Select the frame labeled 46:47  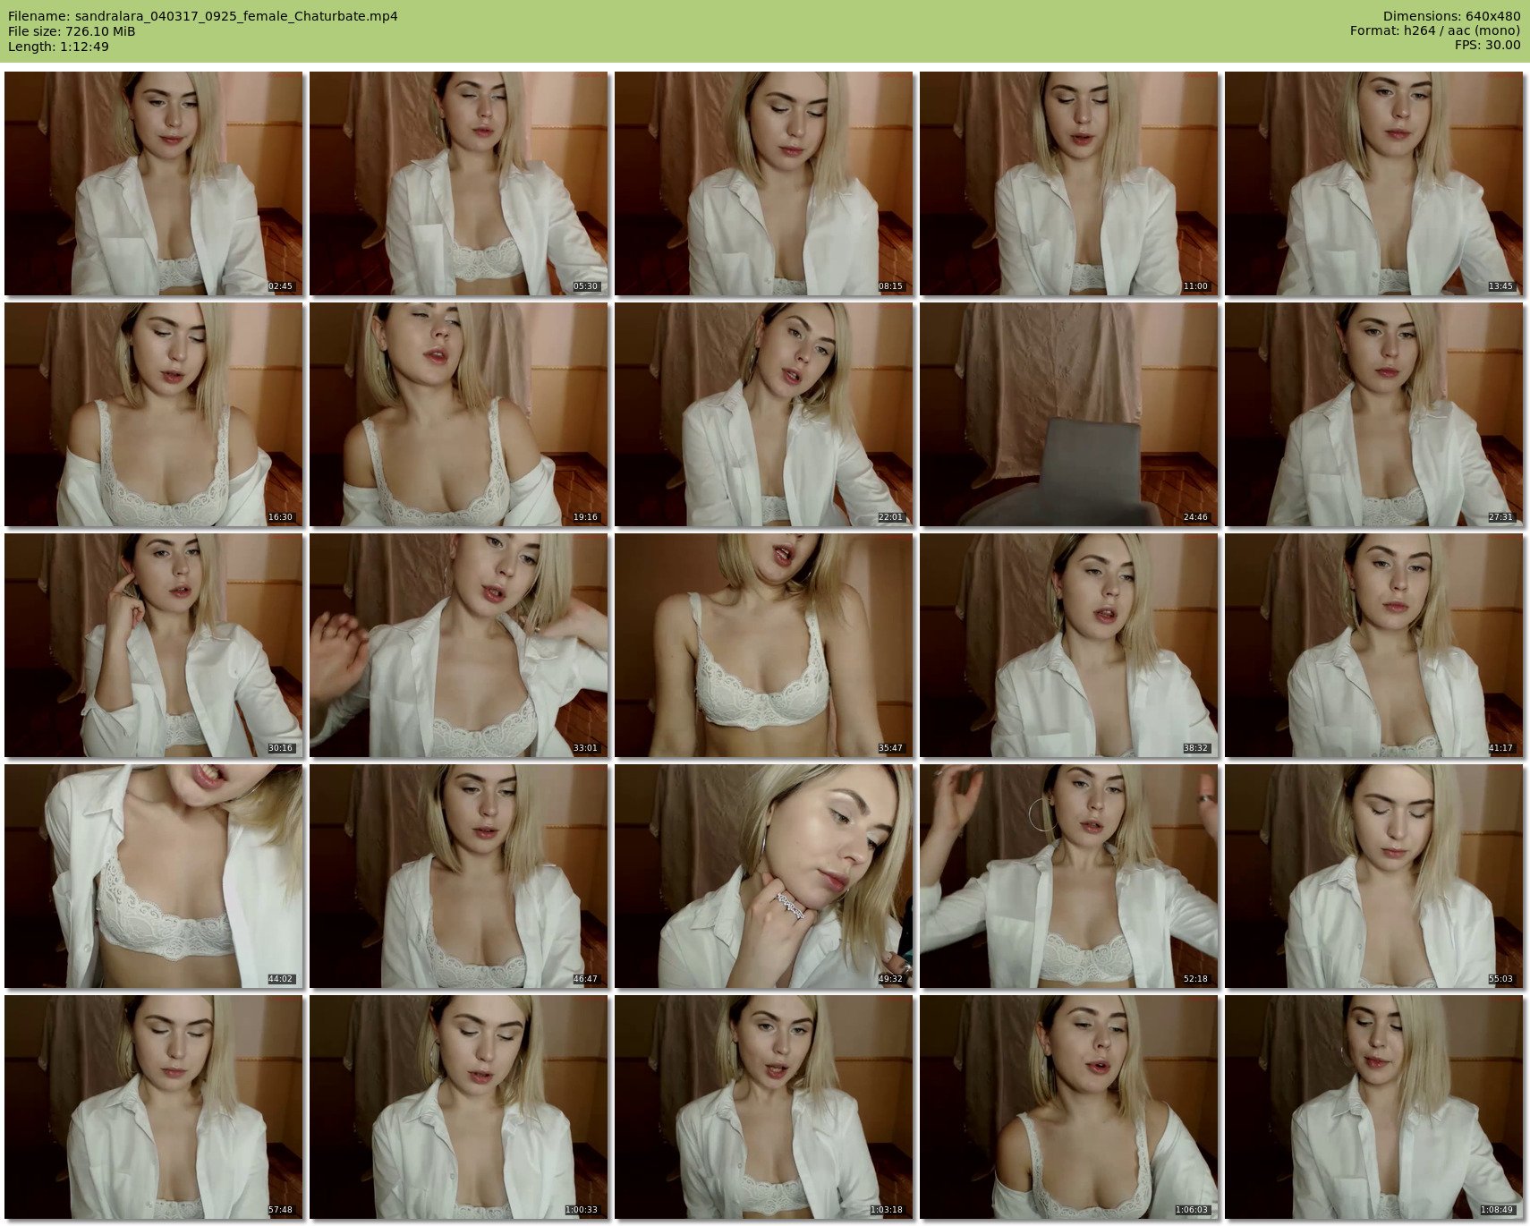pos(459,876)
